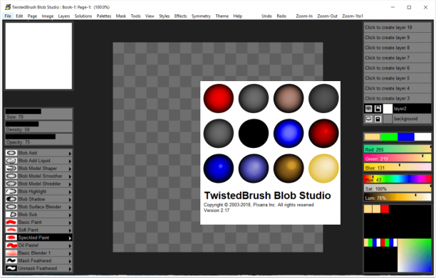
Task: Toggle background layer visibility eye
Action: click(x=368, y=119)
